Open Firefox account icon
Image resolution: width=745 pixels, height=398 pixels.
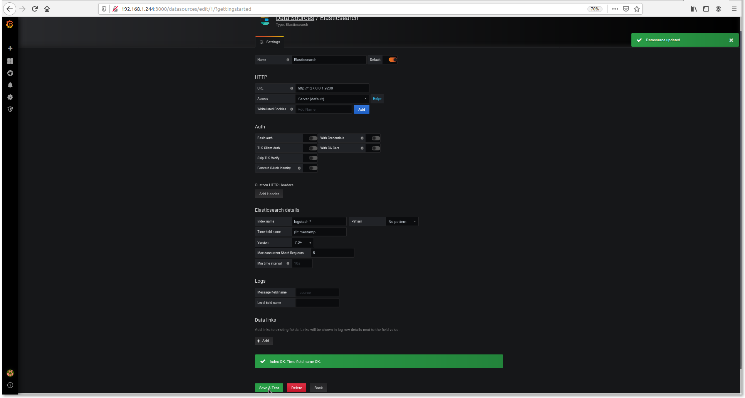pos(718,9)
